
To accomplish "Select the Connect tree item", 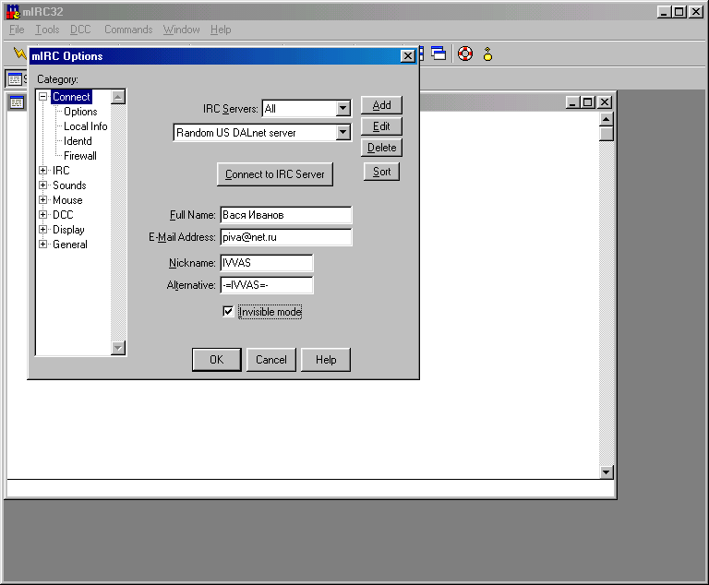I will pyautogui.click(x=71, y=97).
